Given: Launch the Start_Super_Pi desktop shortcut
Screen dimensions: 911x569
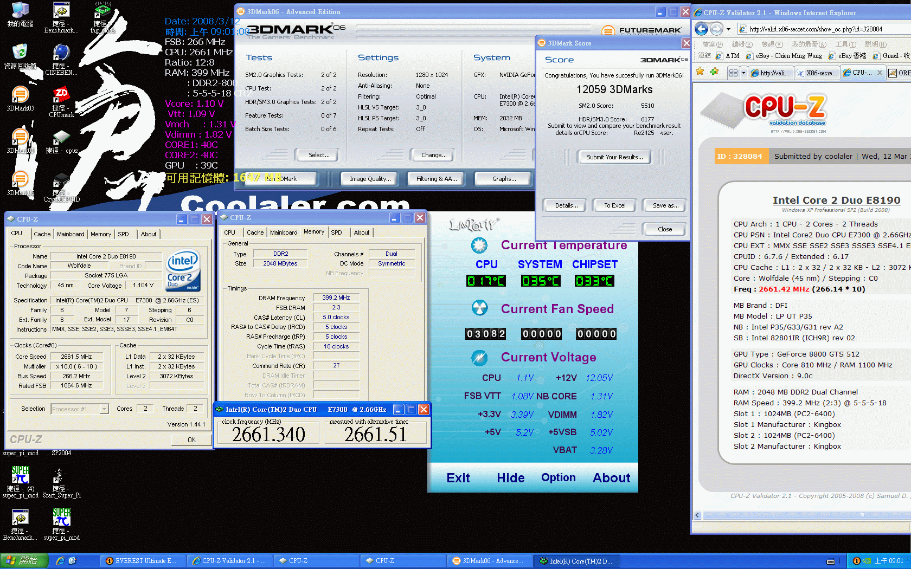Looking at the screenshot, I should tap(61, 482).
